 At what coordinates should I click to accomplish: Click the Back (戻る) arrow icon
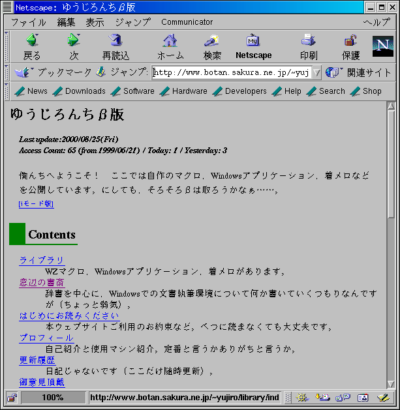tap(32, 41)
